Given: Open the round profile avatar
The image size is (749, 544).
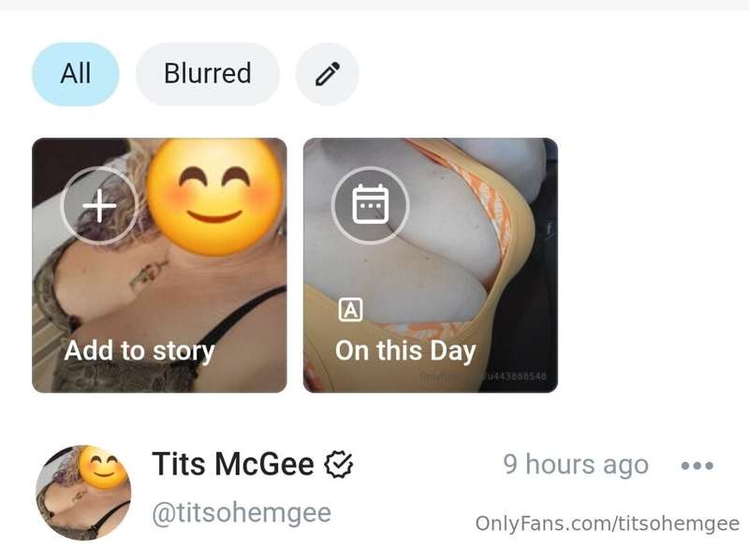Looking at the screenshot, I should [83, 493].
